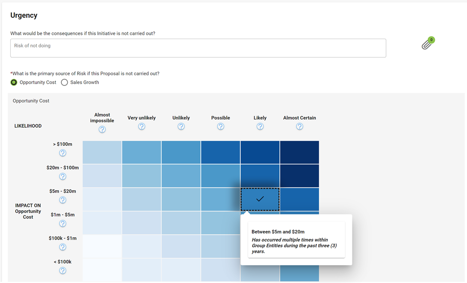Screen dimensions: 467x283
Task: Select the Opportunity Cost radio button
Action: coord(13,82)
